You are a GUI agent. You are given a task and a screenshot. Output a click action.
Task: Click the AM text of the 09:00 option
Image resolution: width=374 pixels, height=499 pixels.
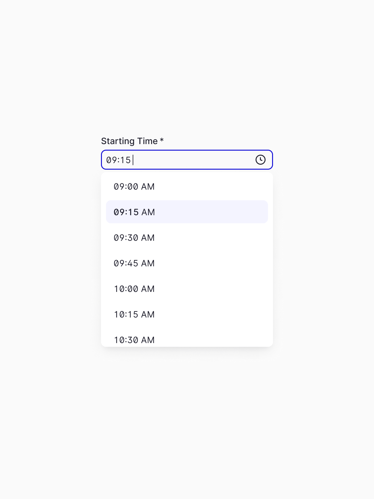148,187
